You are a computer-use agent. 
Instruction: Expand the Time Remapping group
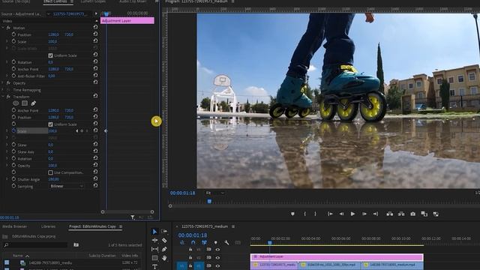pyautogui.click(x=3, y=90)
